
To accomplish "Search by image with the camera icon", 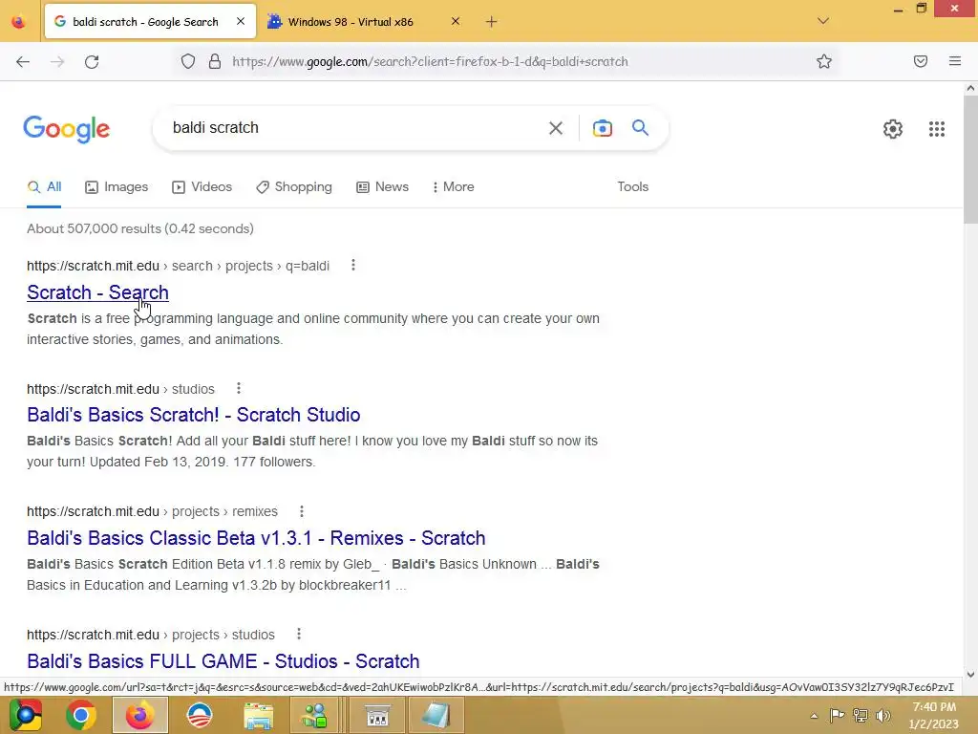I will (602, 128).
